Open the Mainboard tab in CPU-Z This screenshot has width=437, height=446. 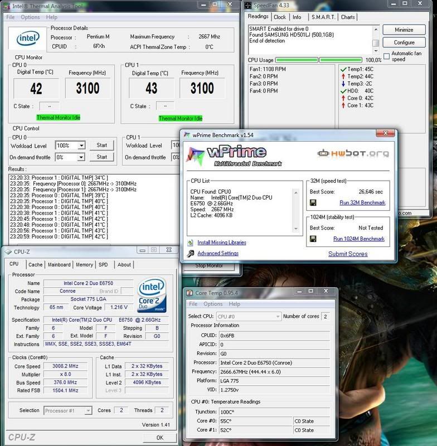(59, 265)
